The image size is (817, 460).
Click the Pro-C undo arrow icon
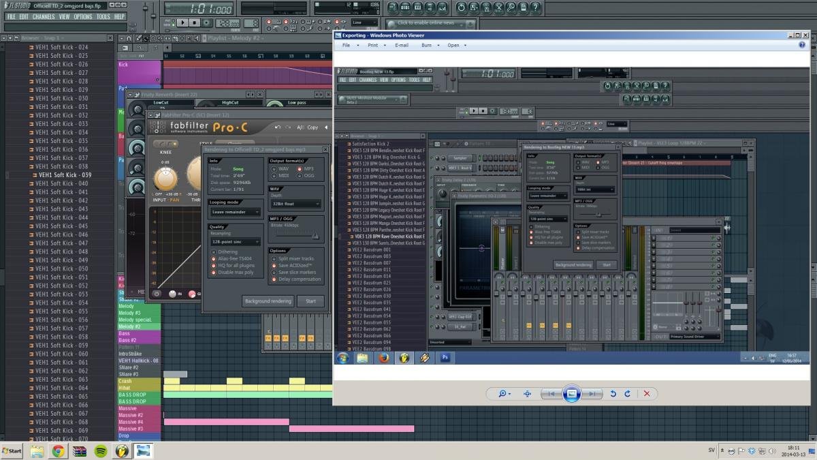click(278, 127)
